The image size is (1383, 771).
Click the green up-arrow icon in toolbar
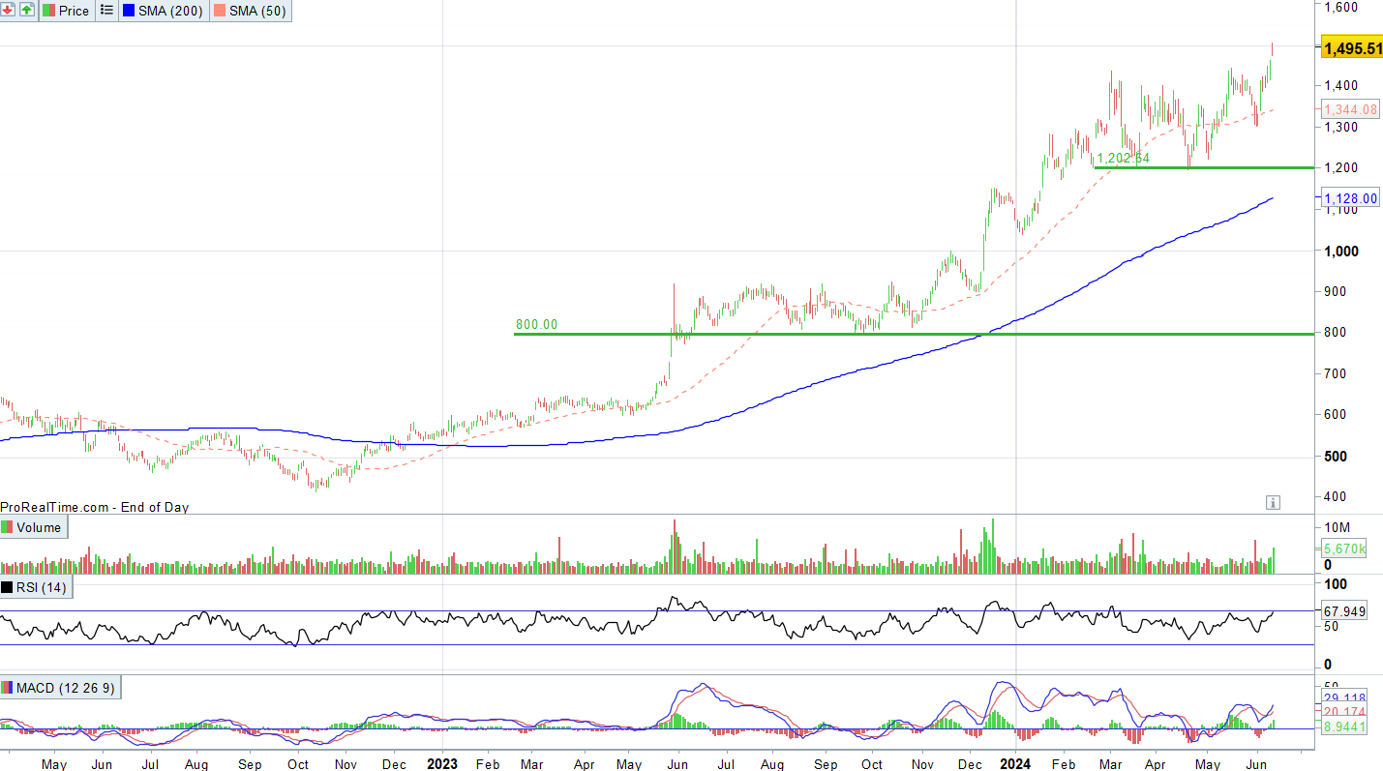26,11
